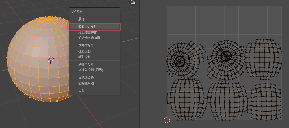Click center of top-left circular UV island
The image size is (289, 128).
point(179,60)
